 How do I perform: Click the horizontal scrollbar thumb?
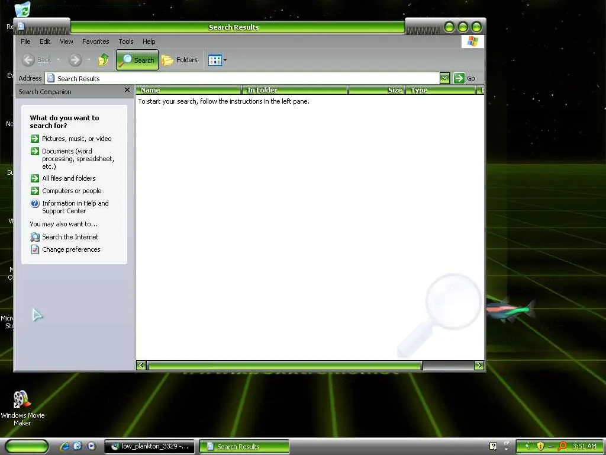[285, 365]
